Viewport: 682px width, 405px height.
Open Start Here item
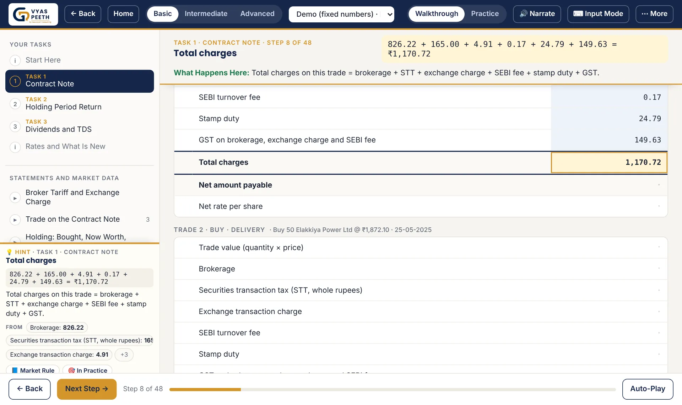point(80,60)
